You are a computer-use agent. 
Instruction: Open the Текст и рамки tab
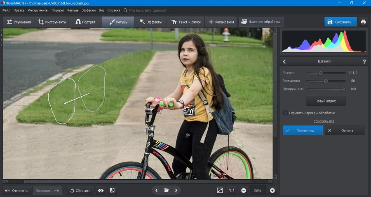(186, 22)
